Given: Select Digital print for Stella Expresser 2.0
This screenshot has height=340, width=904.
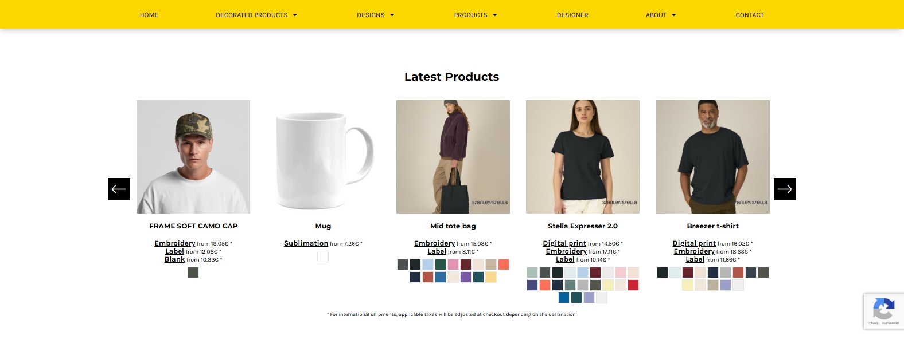Looking at the screenshot, I should pyautogui.click(x=564, y=243).
